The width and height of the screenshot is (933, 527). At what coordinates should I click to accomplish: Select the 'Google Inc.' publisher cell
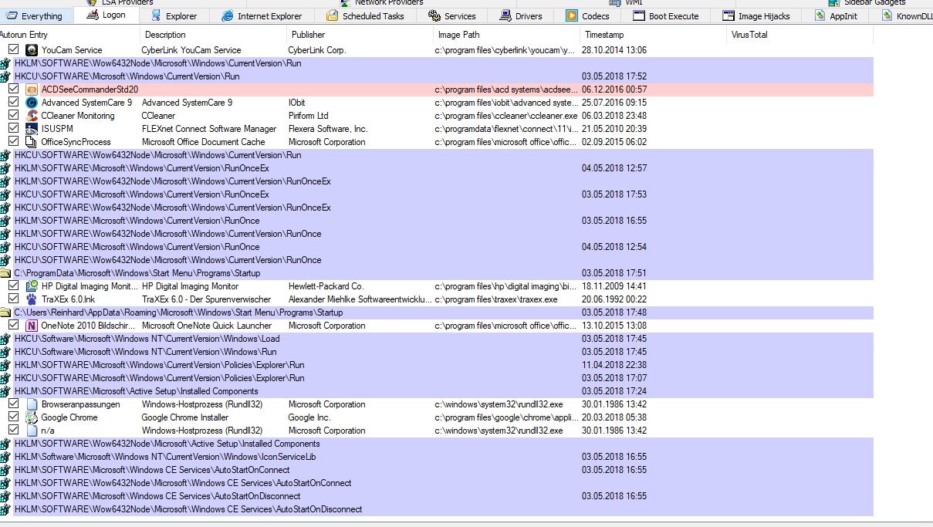click(309, 417)
